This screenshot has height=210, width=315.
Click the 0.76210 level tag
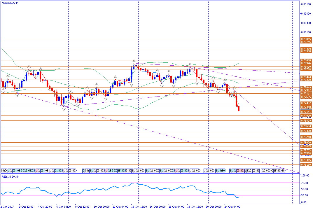(306, 137)
